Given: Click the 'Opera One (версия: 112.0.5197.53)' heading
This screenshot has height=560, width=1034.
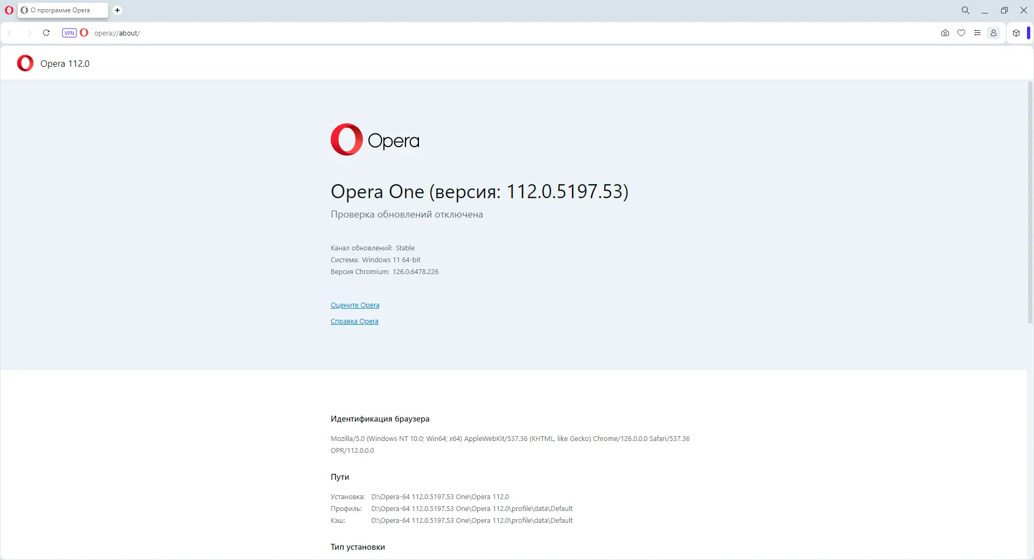Looking at the screenshot, I should pyautogui.click(x=479, y=191).
